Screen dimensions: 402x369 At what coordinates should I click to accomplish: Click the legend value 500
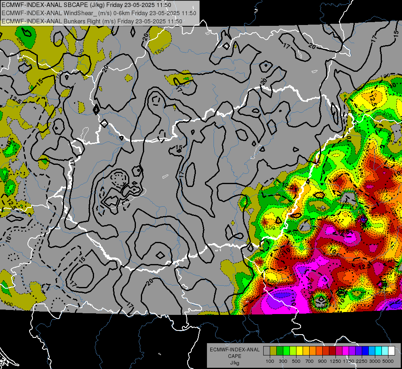click(x=296, y=362)
